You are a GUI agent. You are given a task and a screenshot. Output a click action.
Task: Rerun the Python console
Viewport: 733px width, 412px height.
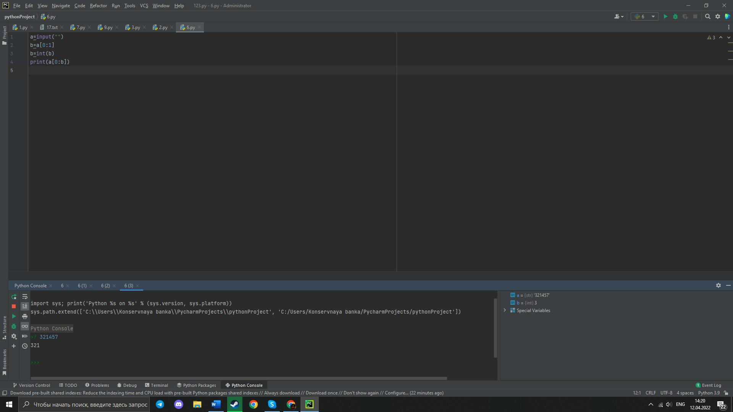pos(14,296)
